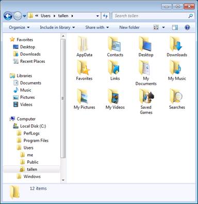Open the Searches folder icon
The width and height of the screenshot is (198, 204).
pyautogui.click(x=176, y=96)
